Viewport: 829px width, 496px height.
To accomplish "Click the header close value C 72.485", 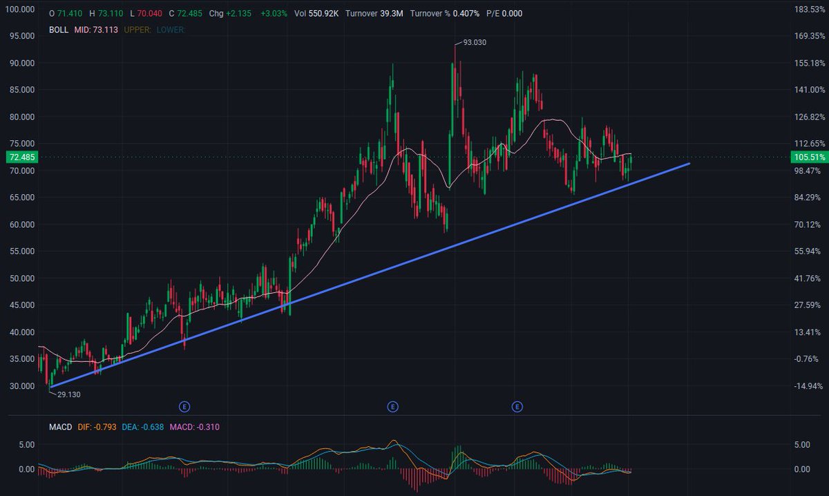I will click(187, 13).
